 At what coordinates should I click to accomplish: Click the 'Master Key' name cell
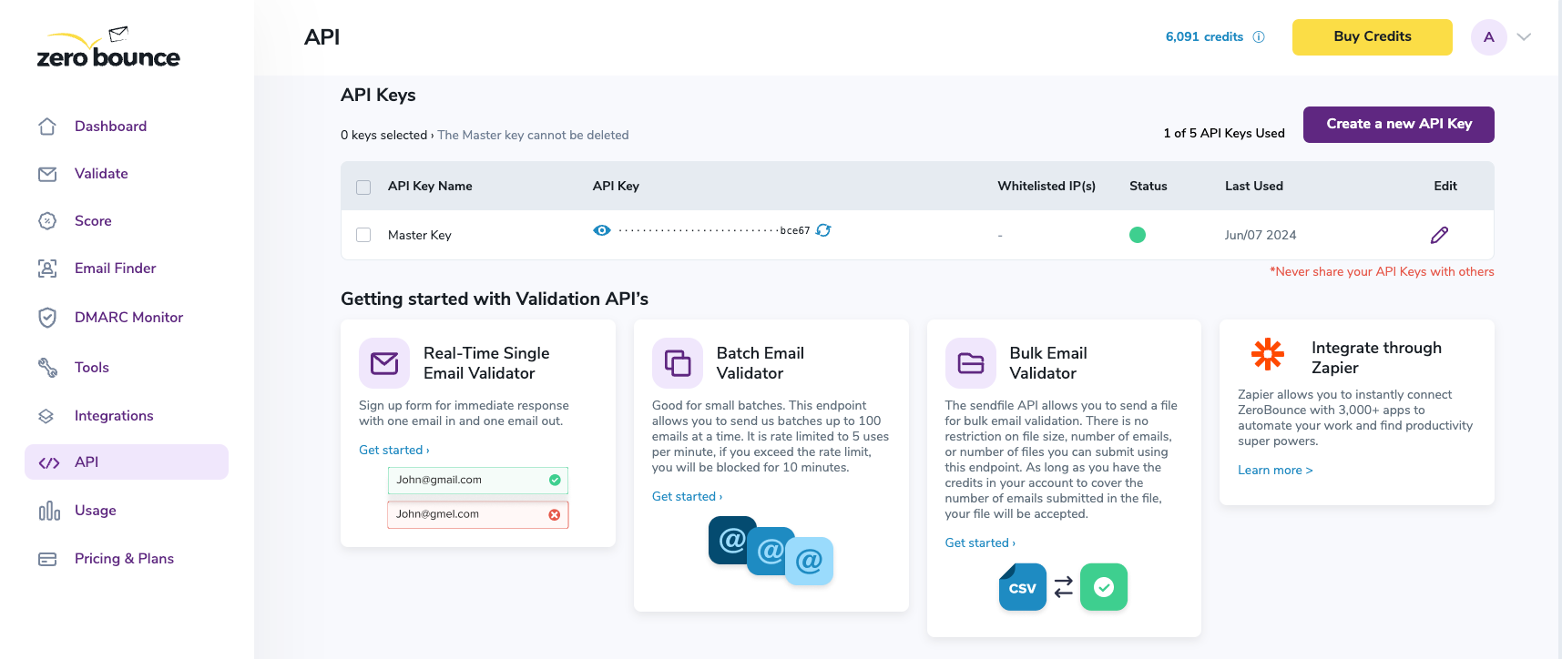pyautogui.click(x=420, y=235)
